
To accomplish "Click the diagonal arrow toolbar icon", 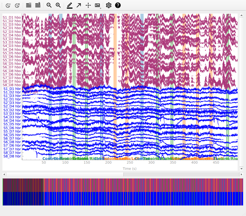I will pos(79,5).
